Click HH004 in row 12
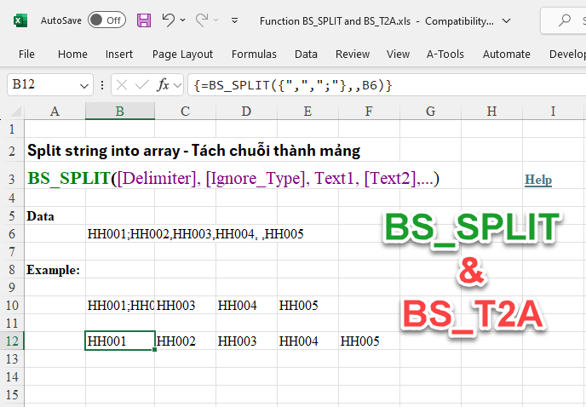This screenshot has width=586, height=407. click(299, 341)
